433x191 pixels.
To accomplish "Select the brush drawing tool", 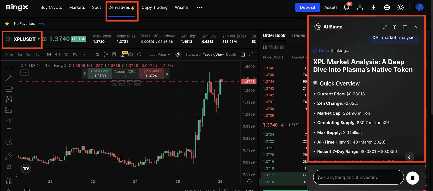I will tap(9, 121).
